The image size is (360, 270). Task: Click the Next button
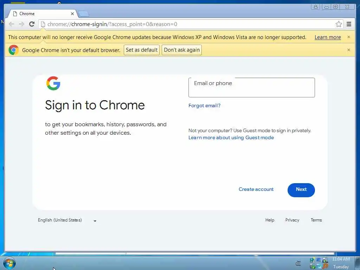click(x=301, y=190)
